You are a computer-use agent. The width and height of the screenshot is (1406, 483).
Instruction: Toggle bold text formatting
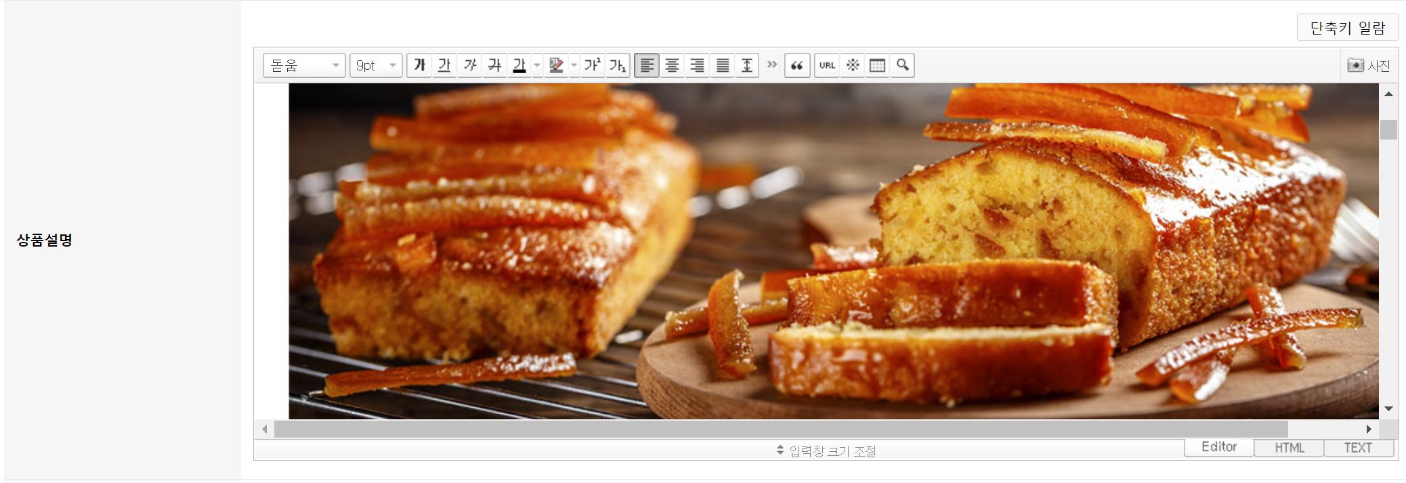click(x=419, y=65)
